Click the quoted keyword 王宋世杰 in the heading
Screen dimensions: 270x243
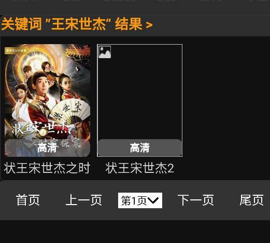[79, 24]
